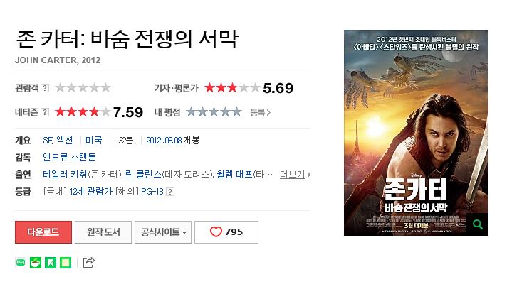Viewport: 507px width, 294px height.
Task: Set my rating on 내 평점 stars
Action: tap(214, 112)
